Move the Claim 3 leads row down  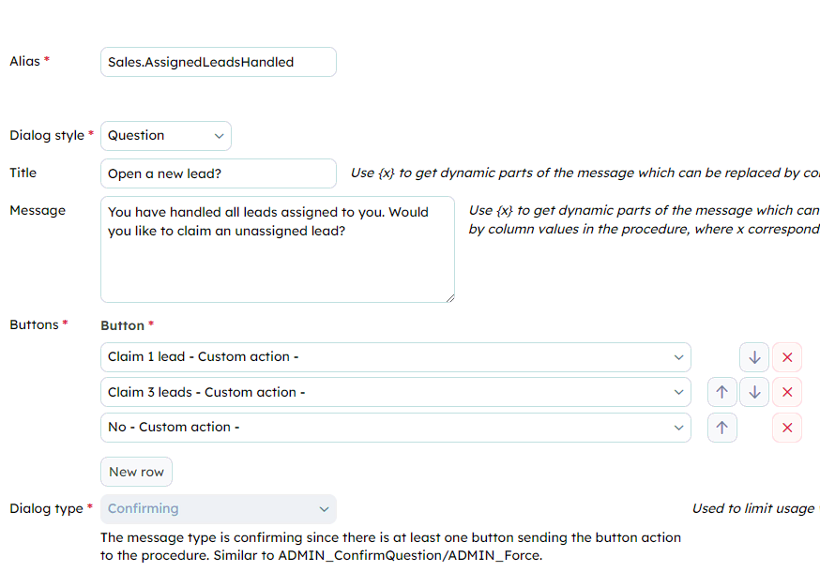(x=754, y=392)
